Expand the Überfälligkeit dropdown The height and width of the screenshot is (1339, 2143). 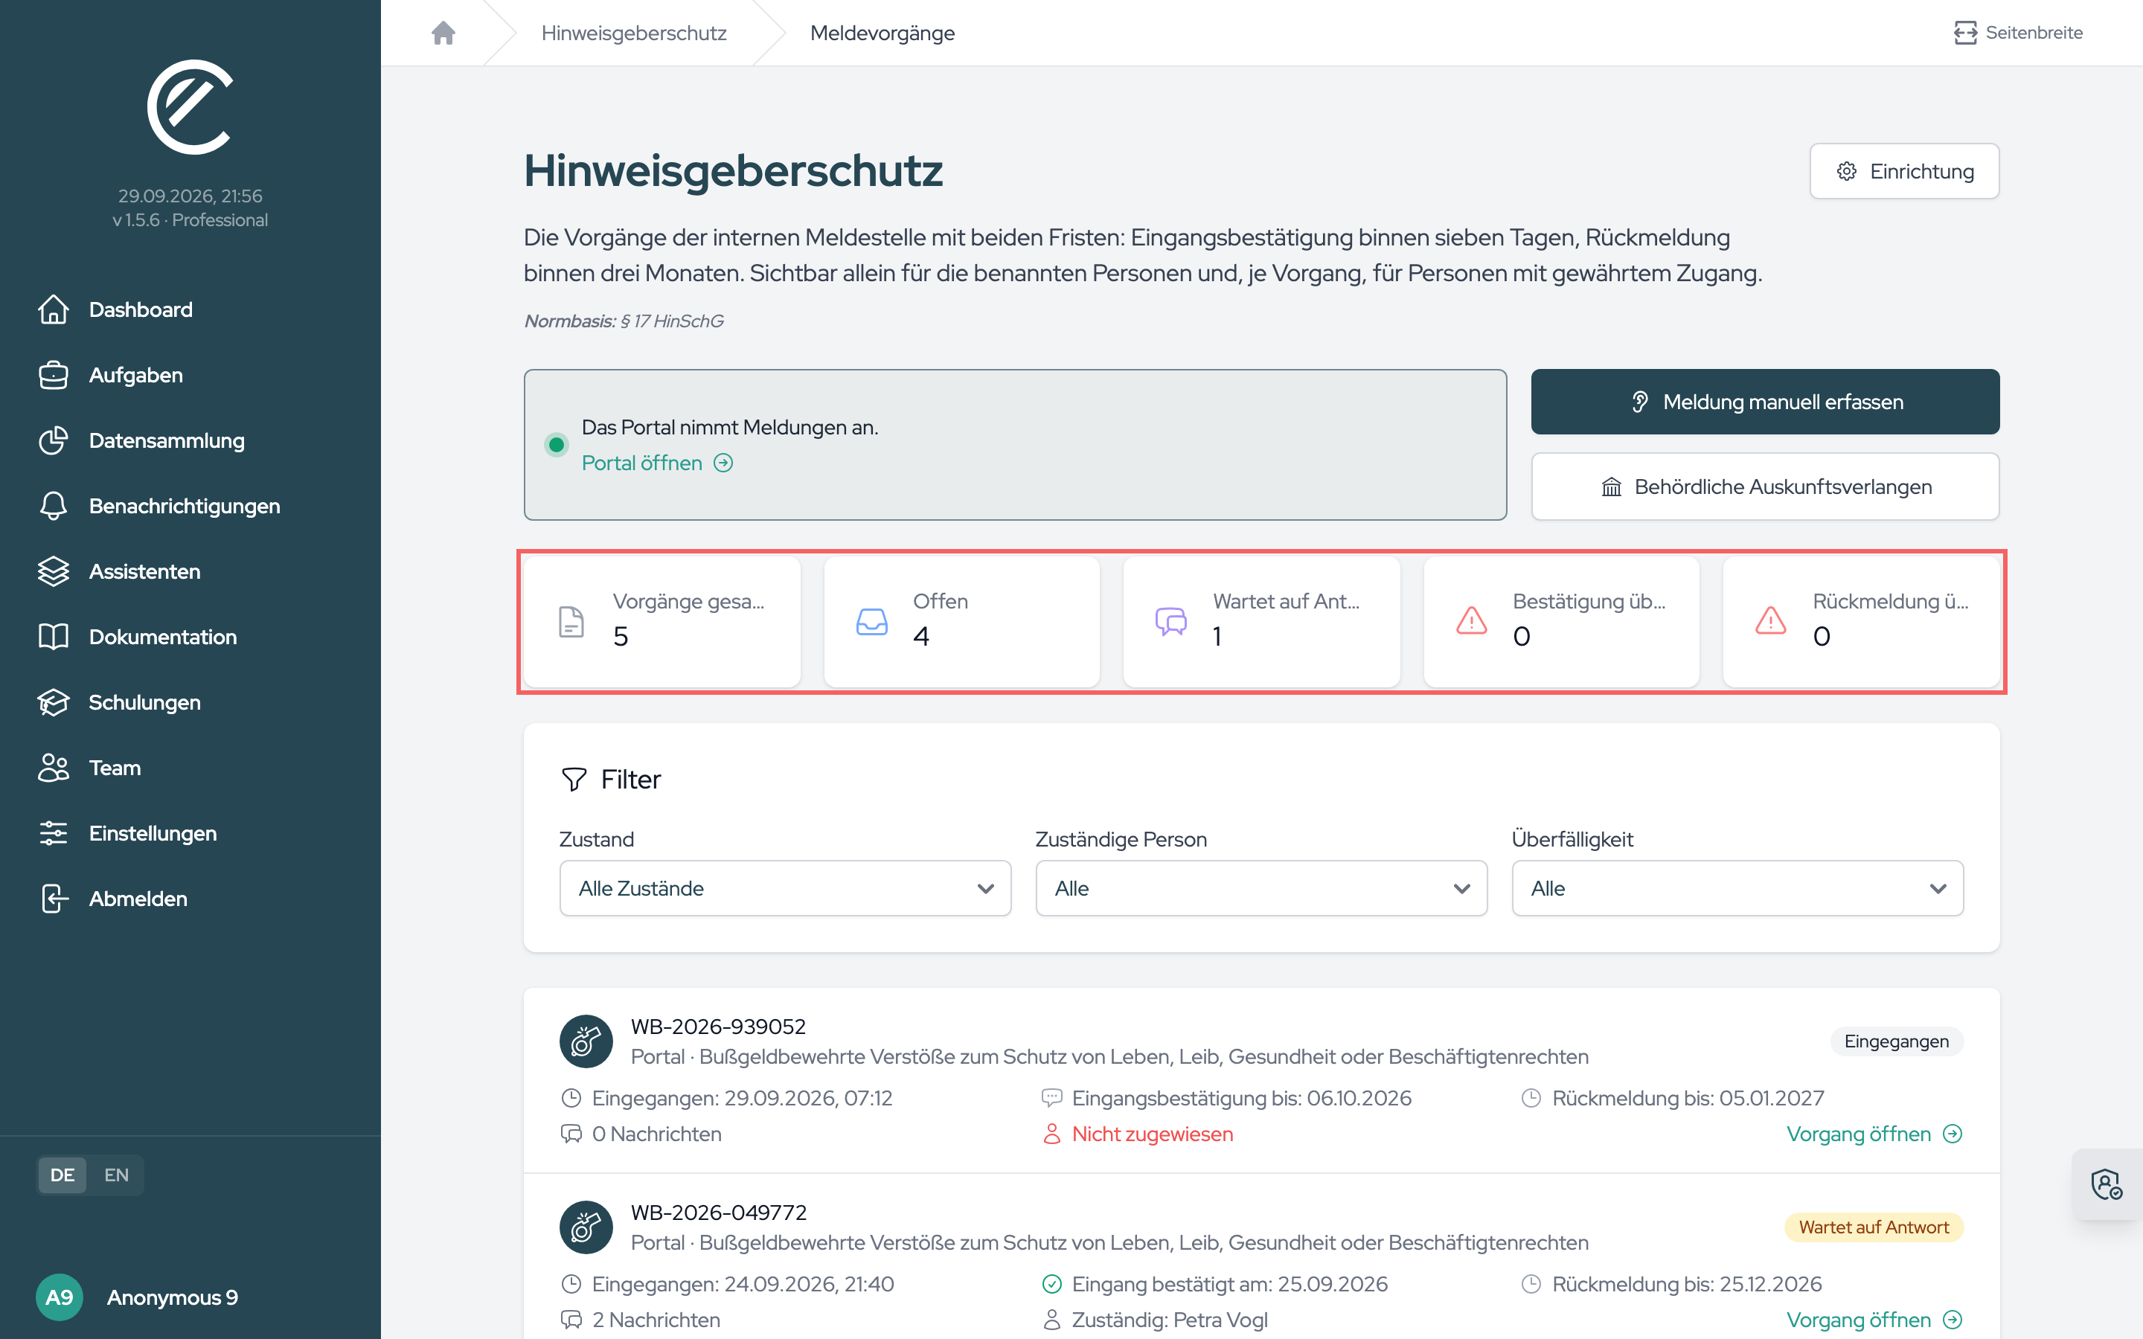[x=1737, y=888]
